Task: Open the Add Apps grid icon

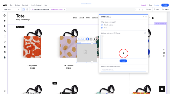Action: pos(4,36)
